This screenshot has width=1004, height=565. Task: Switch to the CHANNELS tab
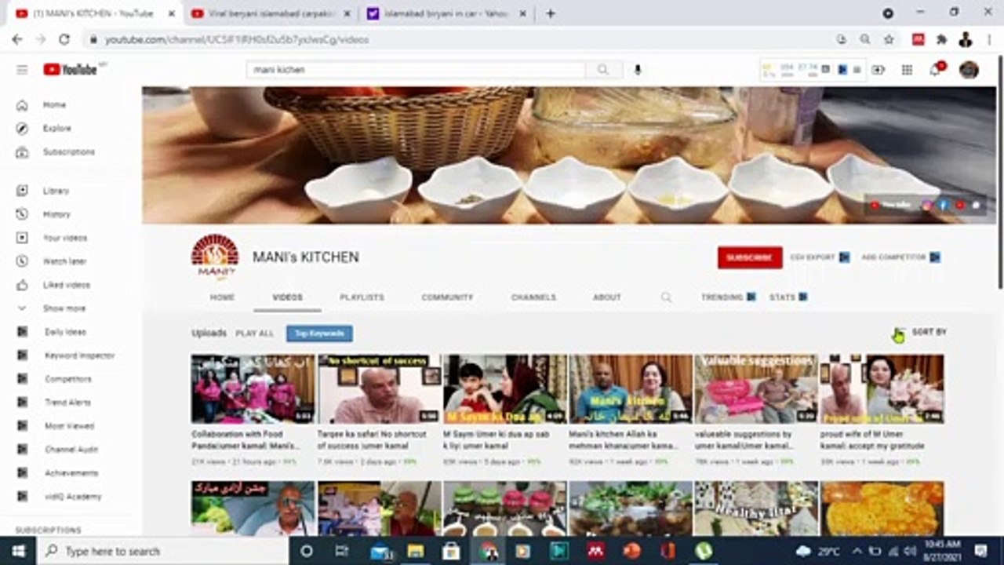[x=533, y=297]
